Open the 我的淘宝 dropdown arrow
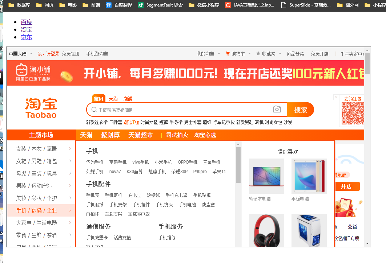The width and height of the screenshot is (386, 263). (220, 54)
